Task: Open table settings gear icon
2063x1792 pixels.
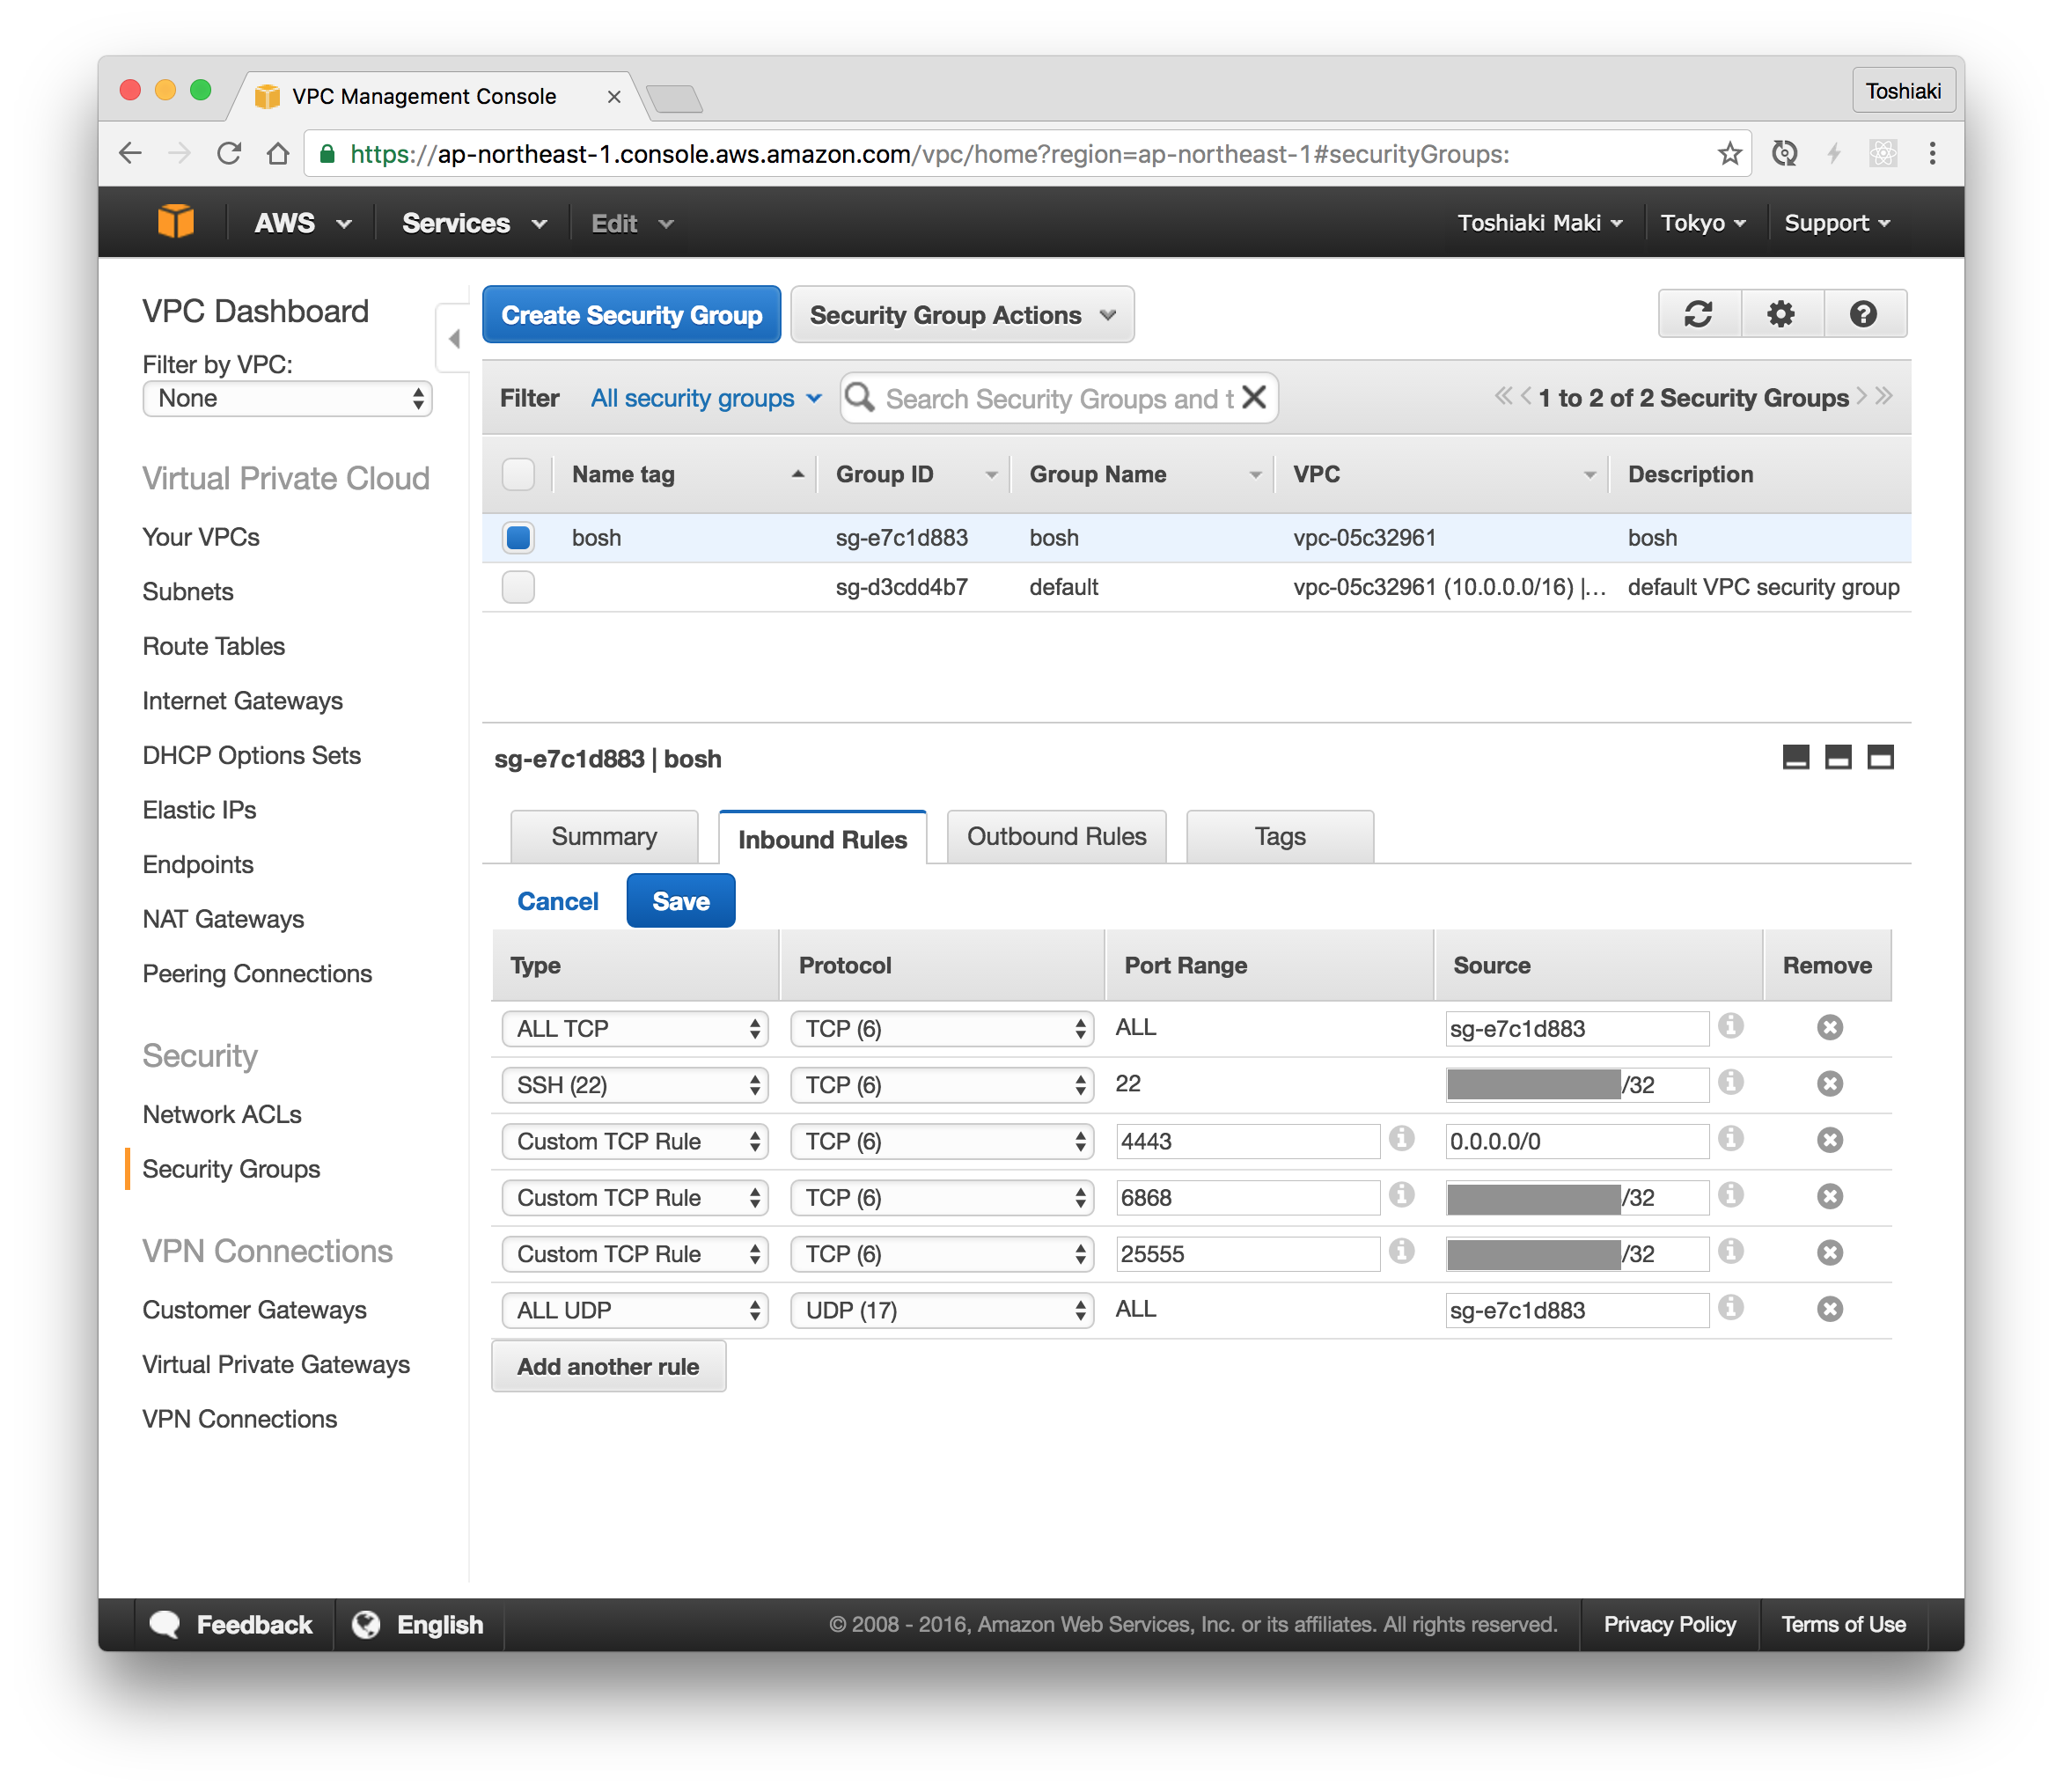Action: 1781,314
